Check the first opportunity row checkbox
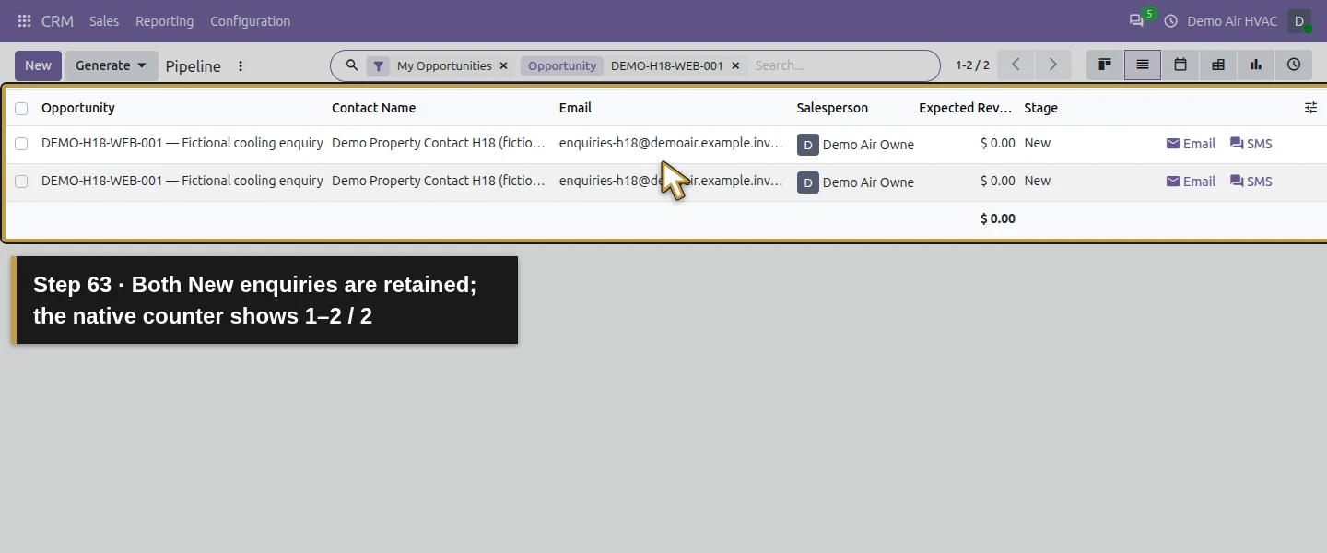 pos(21,144)
